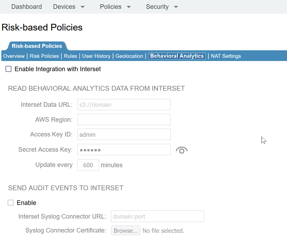Click the Access Key ID field
The height and width of the screenshot is (244, 287).
124,134
